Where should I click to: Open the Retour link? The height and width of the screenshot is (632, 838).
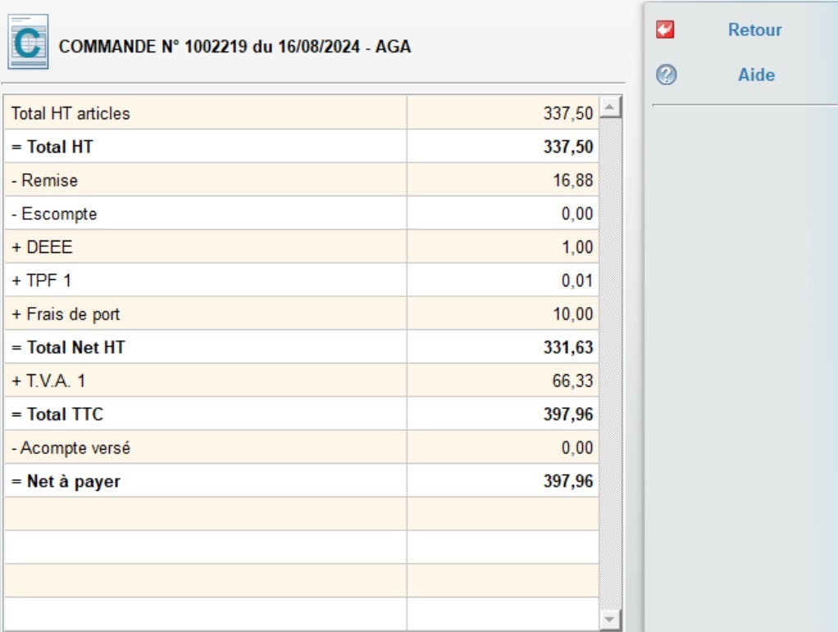click(x=754, y=30)
